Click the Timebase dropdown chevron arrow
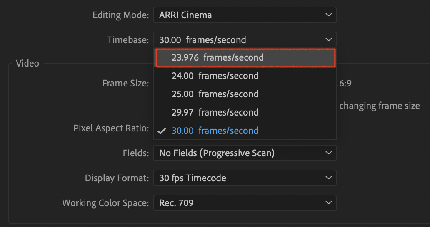 point(329,40)
